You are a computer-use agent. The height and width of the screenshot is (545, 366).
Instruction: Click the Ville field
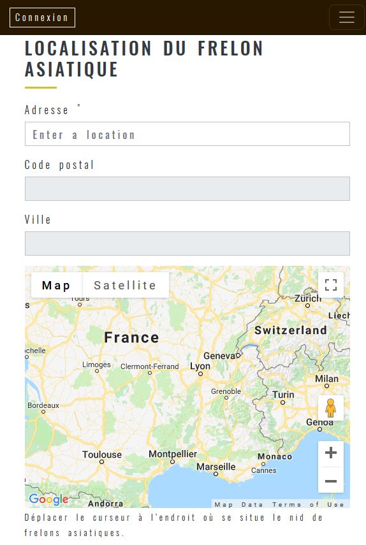tap(187, 243)
